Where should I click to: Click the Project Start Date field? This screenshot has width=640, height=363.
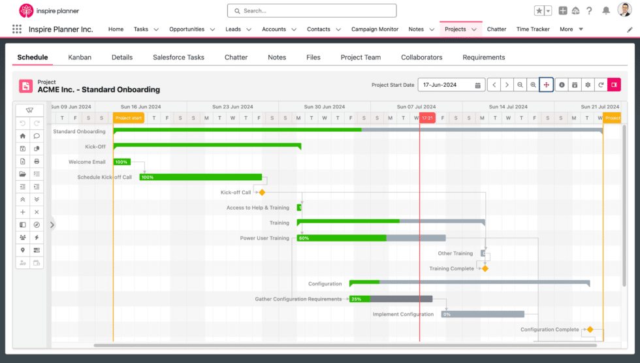tap(451, 85)
